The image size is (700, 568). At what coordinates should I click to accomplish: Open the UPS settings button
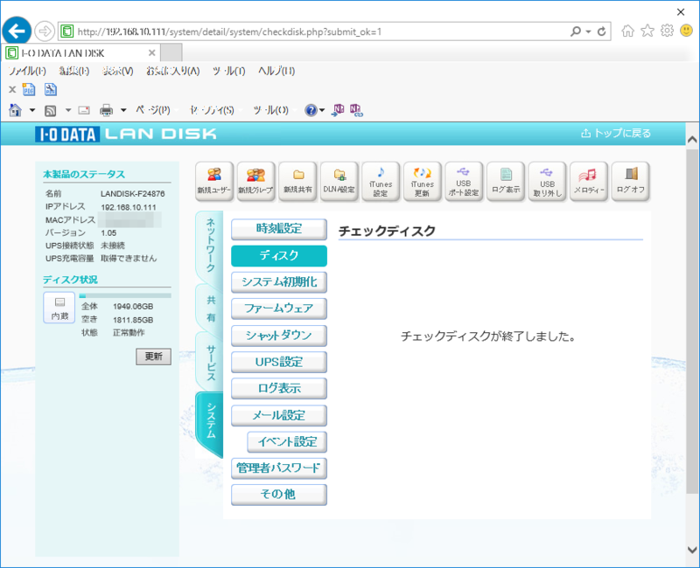279,362
